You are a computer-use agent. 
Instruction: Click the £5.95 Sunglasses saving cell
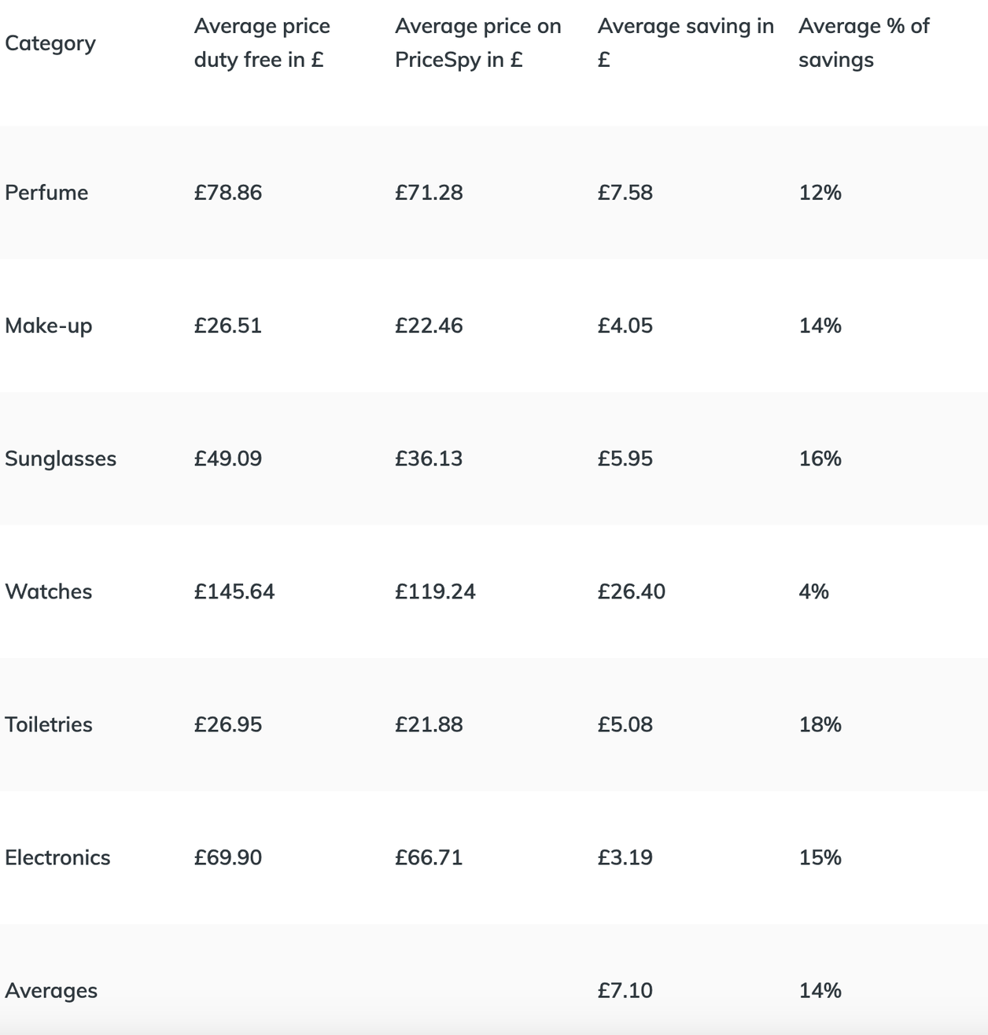[x=625, y=459]
